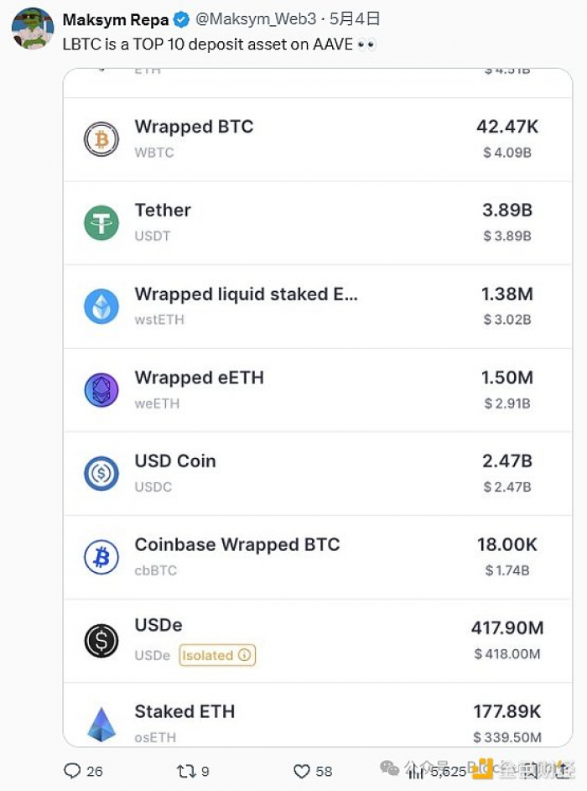Like the tweet with the heart icon

pyautogui.click(x=302, y=770)
